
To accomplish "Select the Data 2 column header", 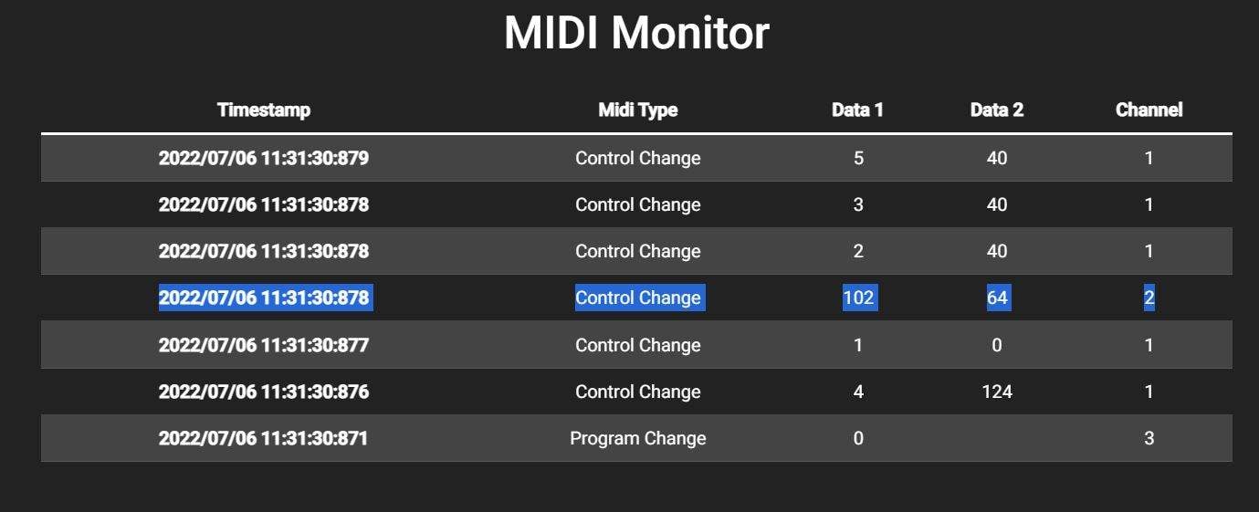I will coord(996,110).
